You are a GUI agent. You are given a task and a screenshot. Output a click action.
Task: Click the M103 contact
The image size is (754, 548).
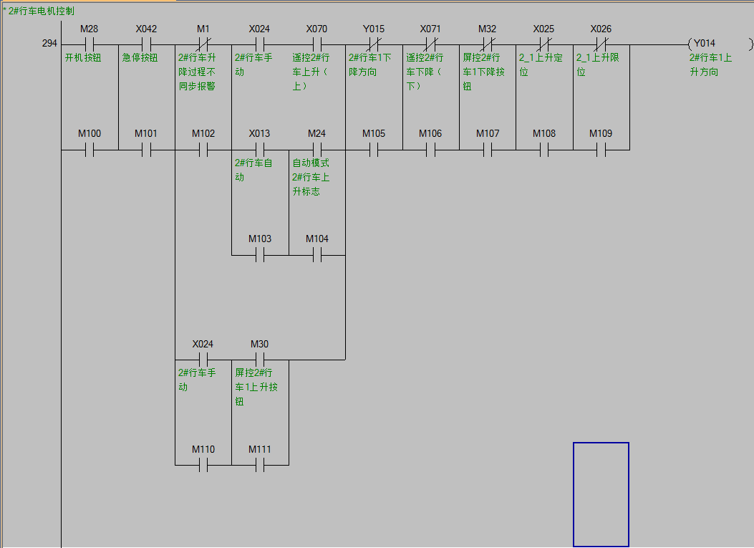click(x=260, y=255)
